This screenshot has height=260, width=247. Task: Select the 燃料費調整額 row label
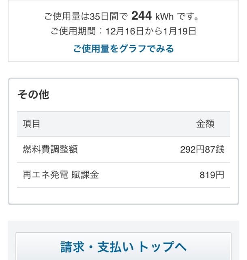point(50,149)
